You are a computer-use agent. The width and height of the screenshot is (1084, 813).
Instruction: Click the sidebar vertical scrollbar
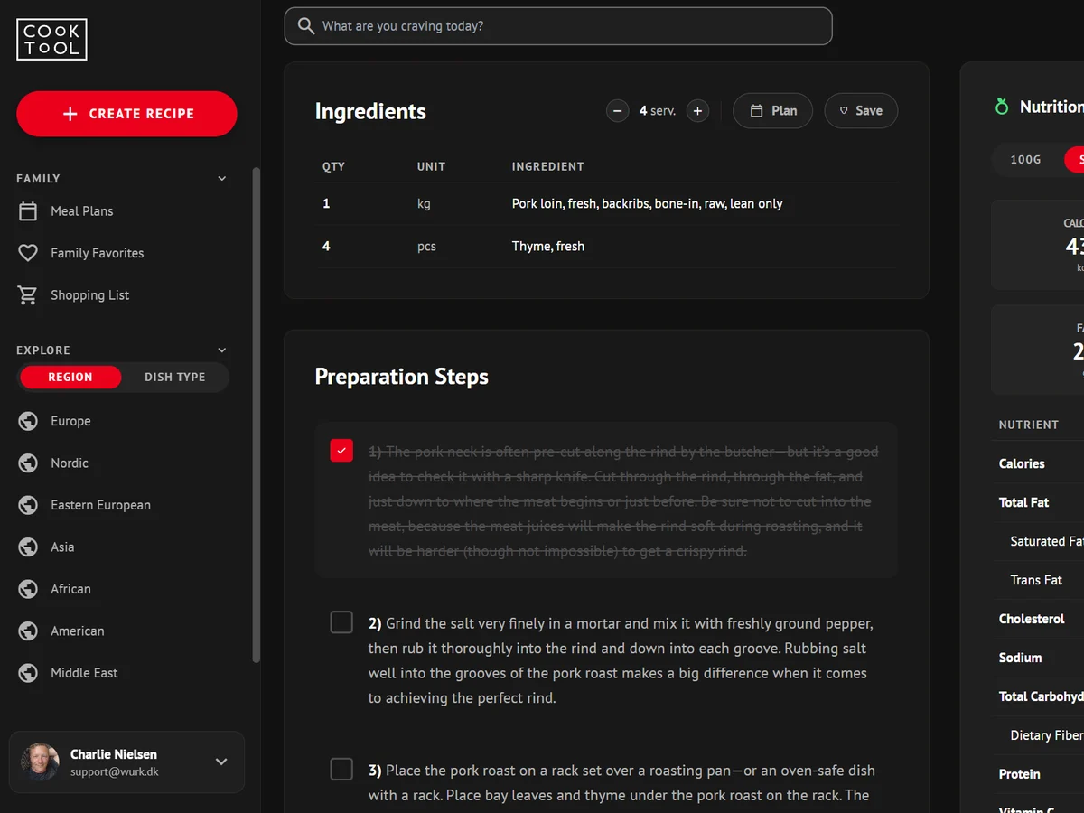(x=257, y=416)
